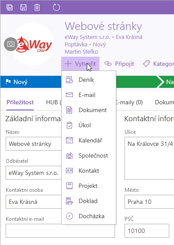Switch to the Příležitost tab
Image resolution: width=174 pixels, height=245 pixels.
click(20, 103)
